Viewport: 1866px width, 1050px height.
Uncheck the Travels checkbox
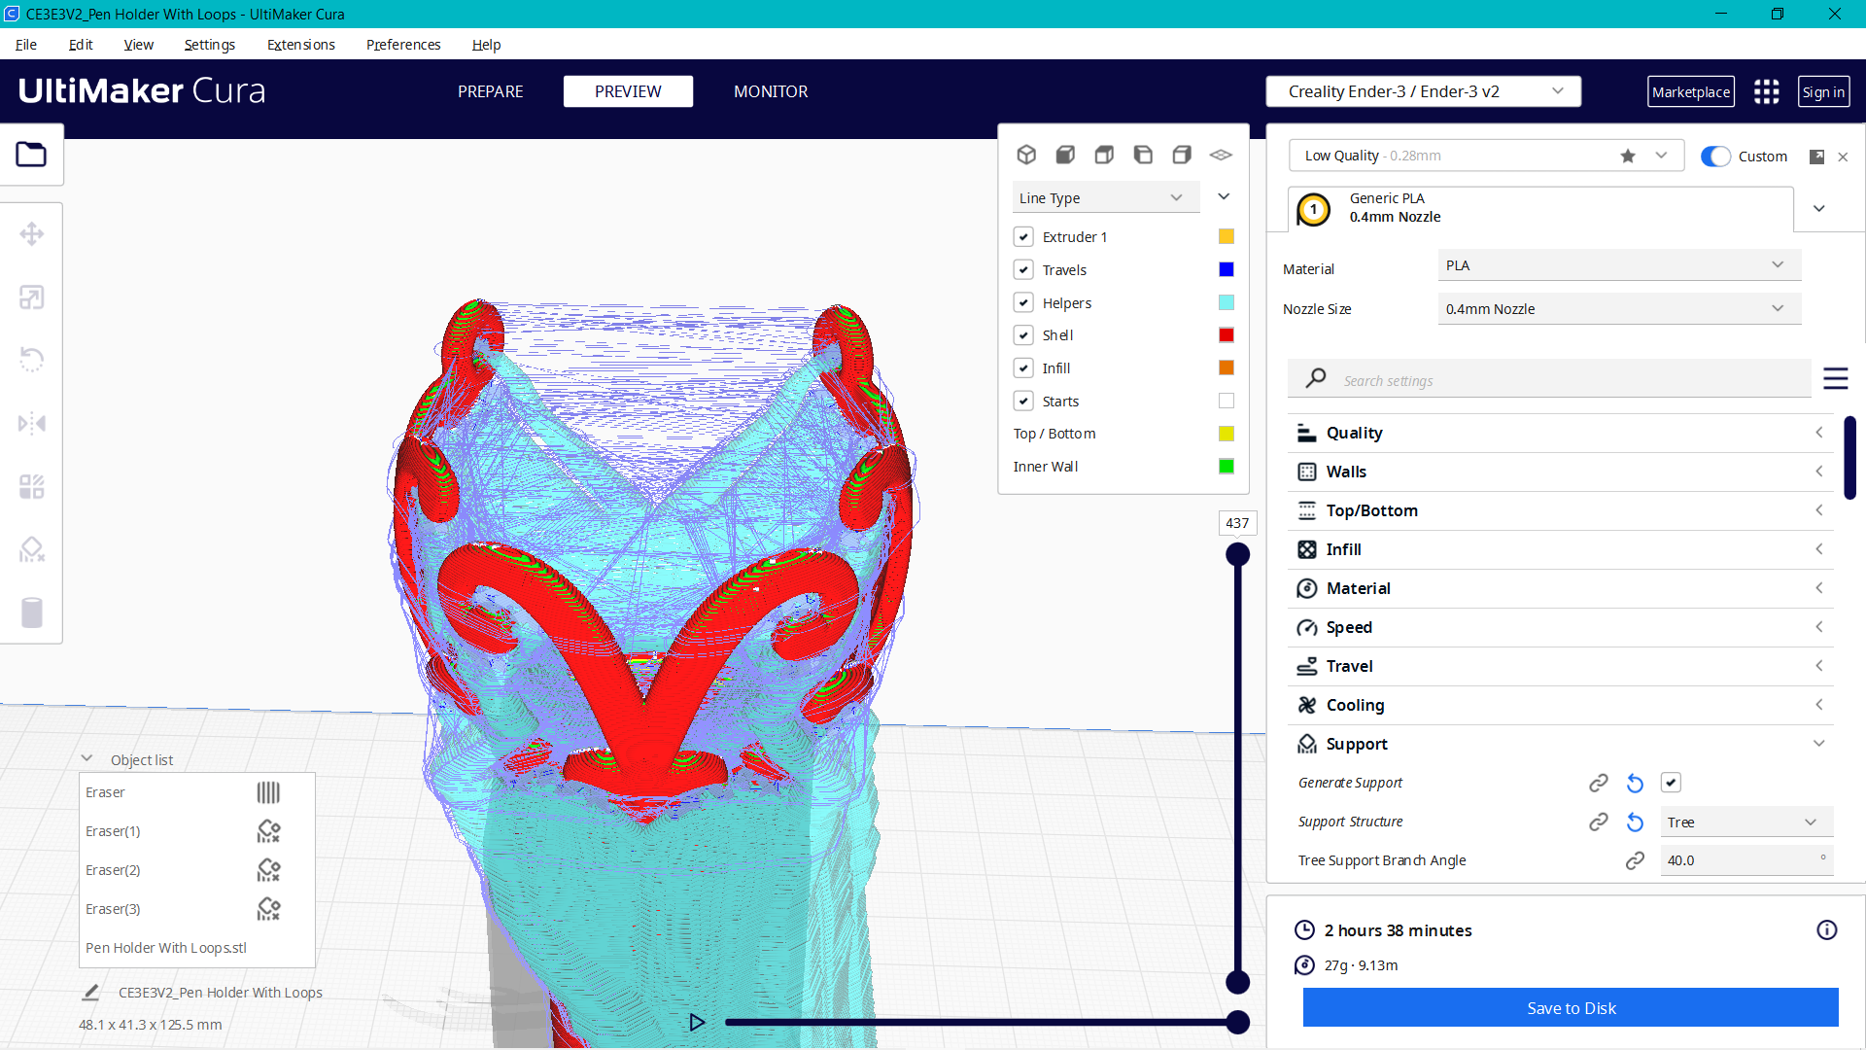[1023, 270]
